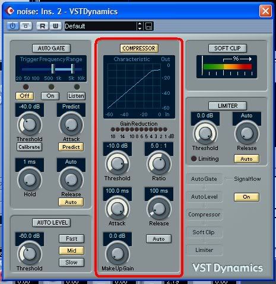This screenshot has width=276, height=284.
Task: Click the Gain Reduction LED meter
Action: (x=139, y=130)
